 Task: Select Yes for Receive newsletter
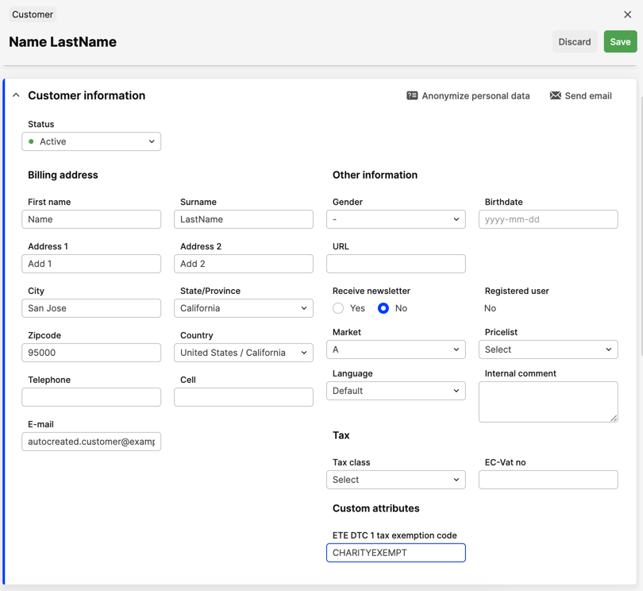[x=337, y=309]
